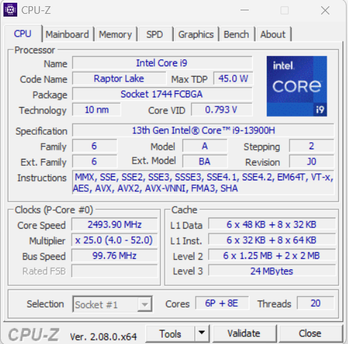Close the CPU-Z window with the X
Screen dimensions: 348x344
(x=325, y=10)
